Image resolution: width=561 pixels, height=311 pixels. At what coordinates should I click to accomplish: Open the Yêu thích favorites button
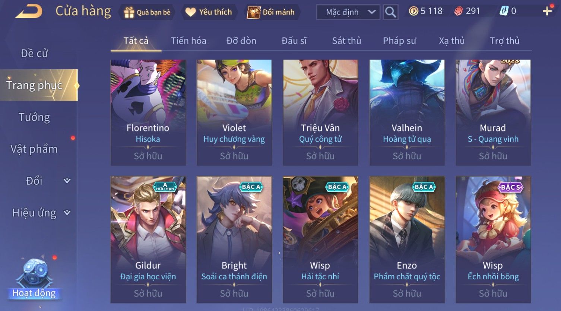[x=209, y=12]
